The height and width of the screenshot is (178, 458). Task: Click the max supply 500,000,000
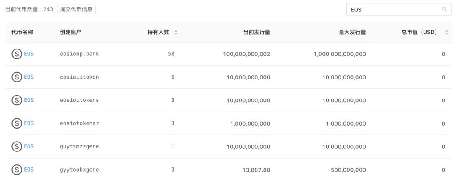pyautogui.click(x=349, y=170)
